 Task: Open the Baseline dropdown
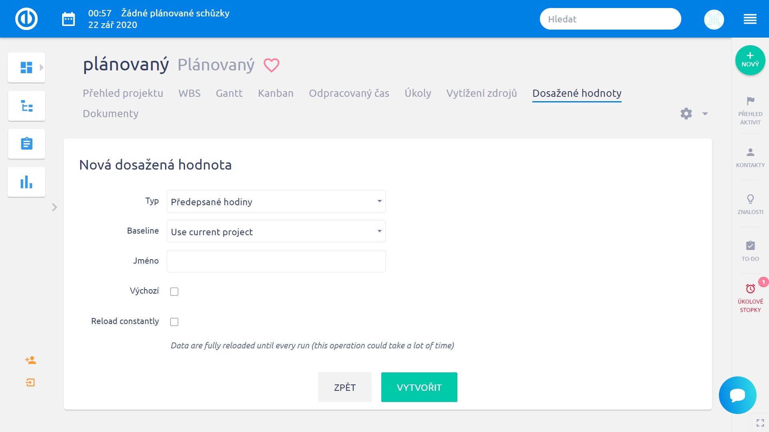[x=276, y=231]
